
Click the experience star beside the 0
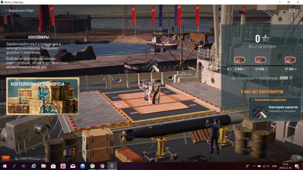tap(266, 39)
